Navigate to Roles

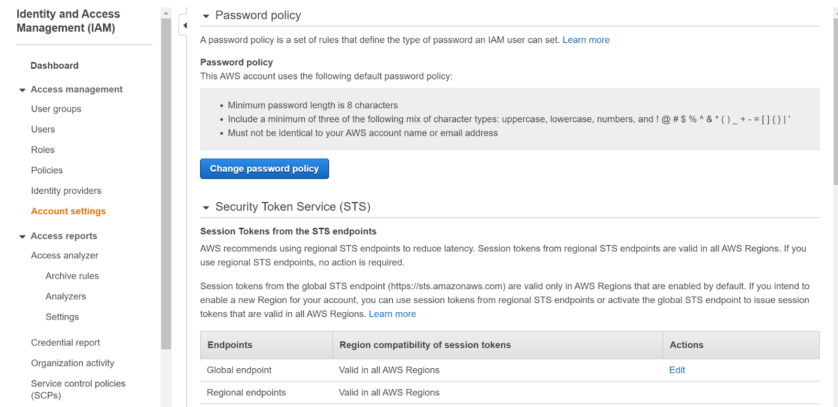click(x=43, y=150)
